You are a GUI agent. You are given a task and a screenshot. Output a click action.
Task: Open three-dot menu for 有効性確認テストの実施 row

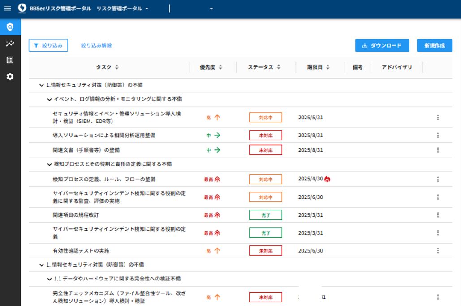click(x=437, y=250)
